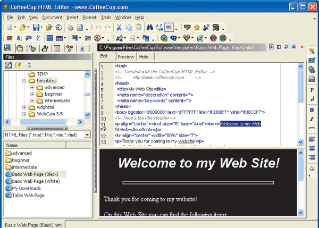Click the Italic I icon in right sidebar

[x=312, y=119]
